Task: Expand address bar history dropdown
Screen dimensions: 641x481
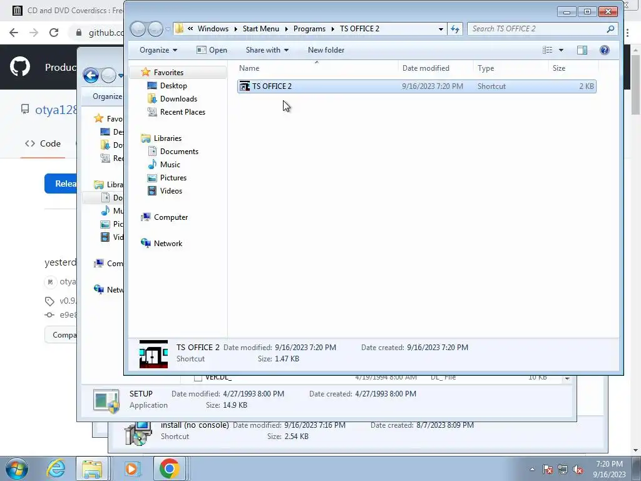Action: pyautogui.click(x=441, y=29)
